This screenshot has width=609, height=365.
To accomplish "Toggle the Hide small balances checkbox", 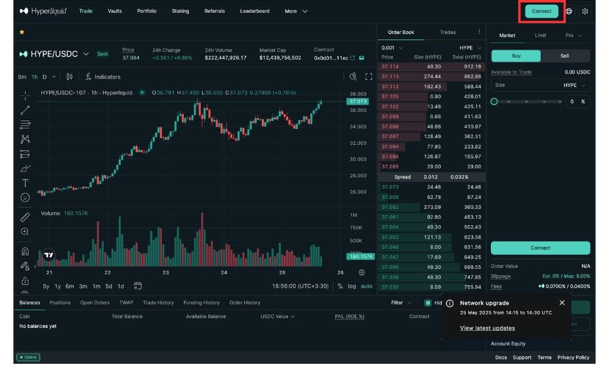I will pyautogui.click(x=428, y=303).
